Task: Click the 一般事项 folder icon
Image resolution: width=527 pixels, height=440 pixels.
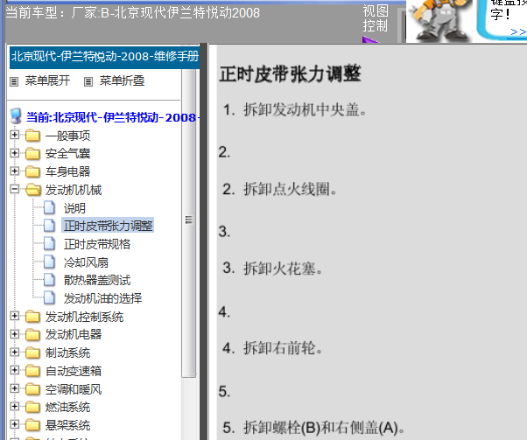Action: (x=32, y=136)
